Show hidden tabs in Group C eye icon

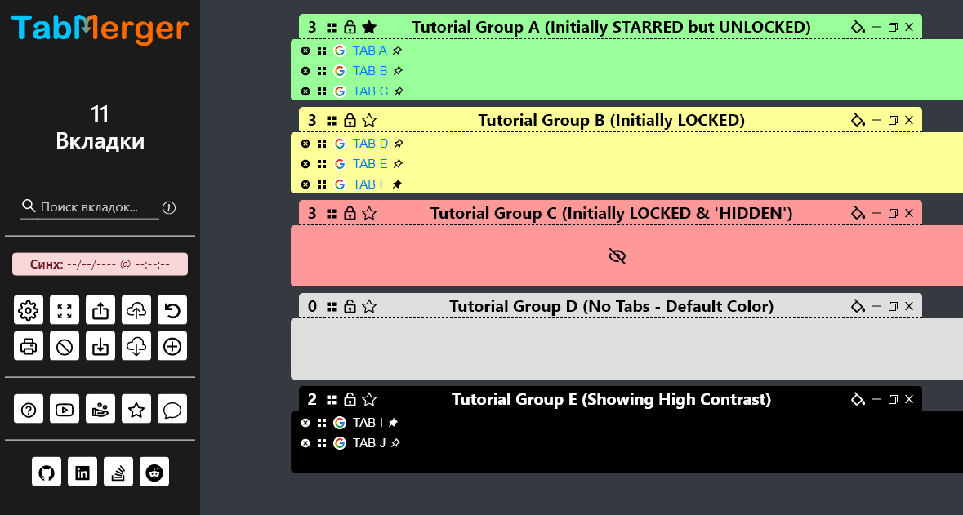[617, 256]
